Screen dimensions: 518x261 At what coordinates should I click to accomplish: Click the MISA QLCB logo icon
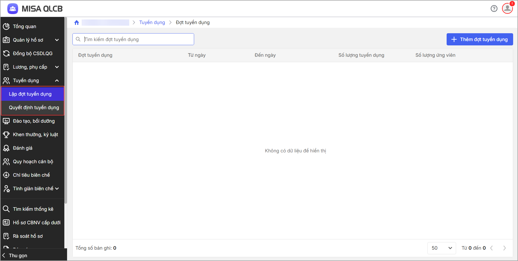(x=13, y=9)
